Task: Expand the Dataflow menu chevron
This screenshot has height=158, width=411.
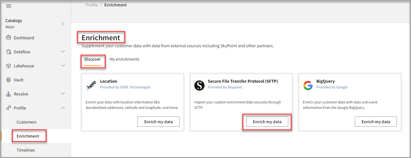Action: [x=63, y=51]
